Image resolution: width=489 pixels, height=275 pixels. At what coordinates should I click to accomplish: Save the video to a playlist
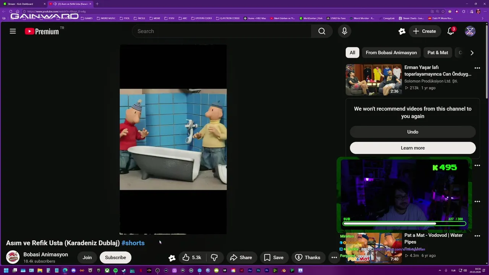[x=274, y=257]
